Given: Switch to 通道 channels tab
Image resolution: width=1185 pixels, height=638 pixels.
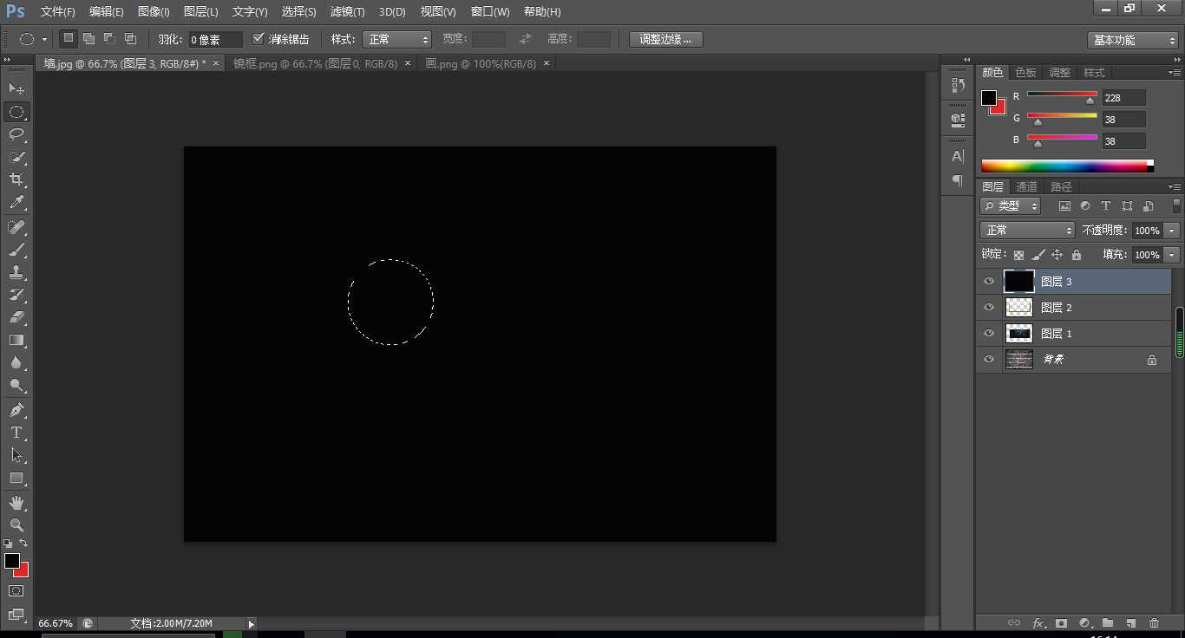Looking at the screenshot, I should pyautogui.click(x=1026, y=186).
